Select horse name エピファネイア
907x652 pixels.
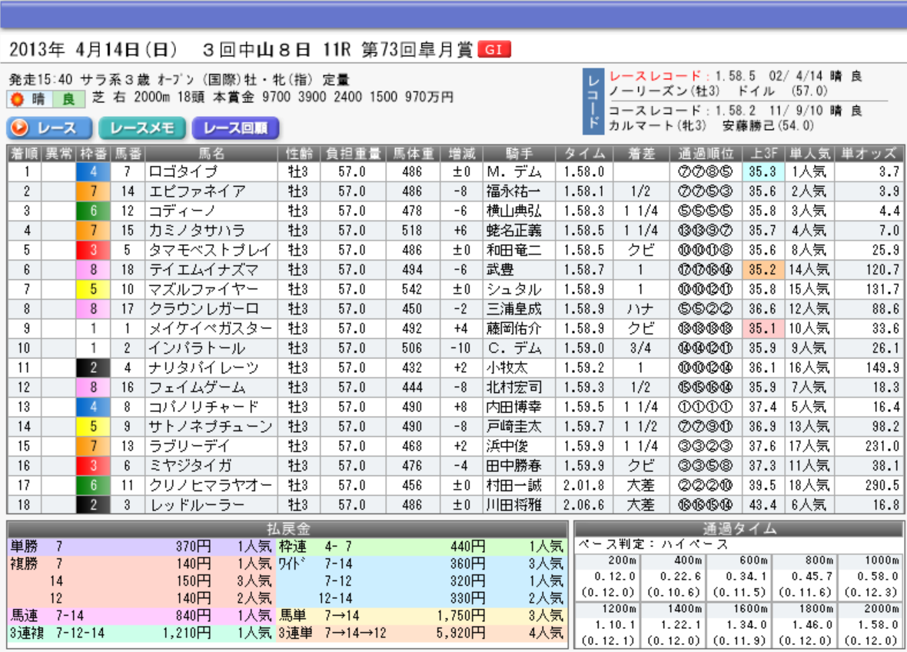pos(197,191)
